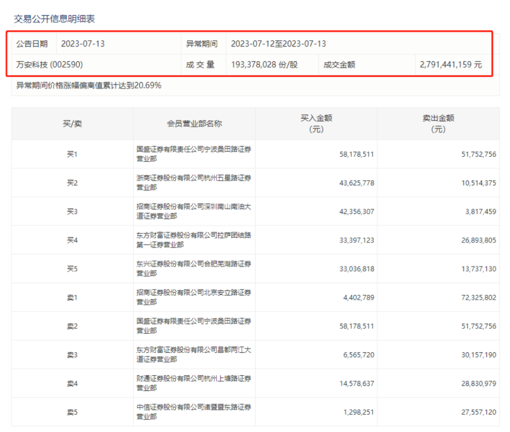The image size is (510, 432).
Task: Select the 成交量 value 193,378,028 份/股
Action: (x=264, y=65)
